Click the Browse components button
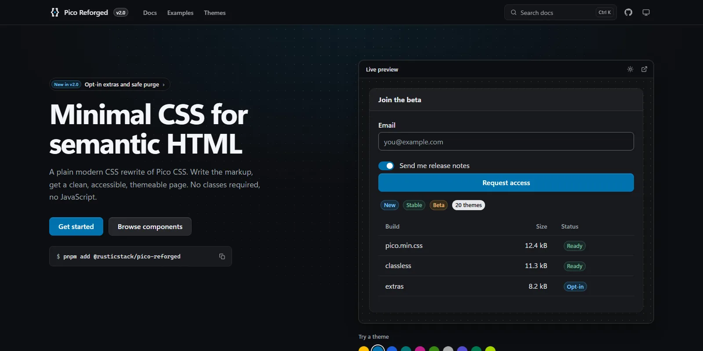Image resolution: width=703 pixels, height=351 pixels. pyautogui.click(x=150, y=226)
